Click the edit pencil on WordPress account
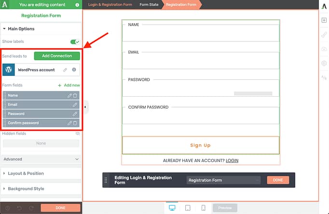Viewport: 329px width, 214px height. [x=65, y=70]
